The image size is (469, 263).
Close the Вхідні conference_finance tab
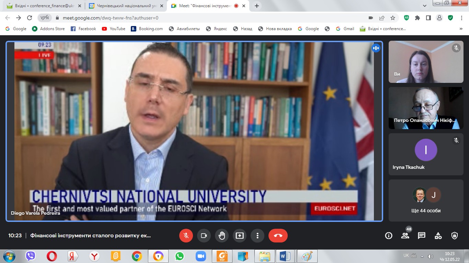(x=80, y=6)
